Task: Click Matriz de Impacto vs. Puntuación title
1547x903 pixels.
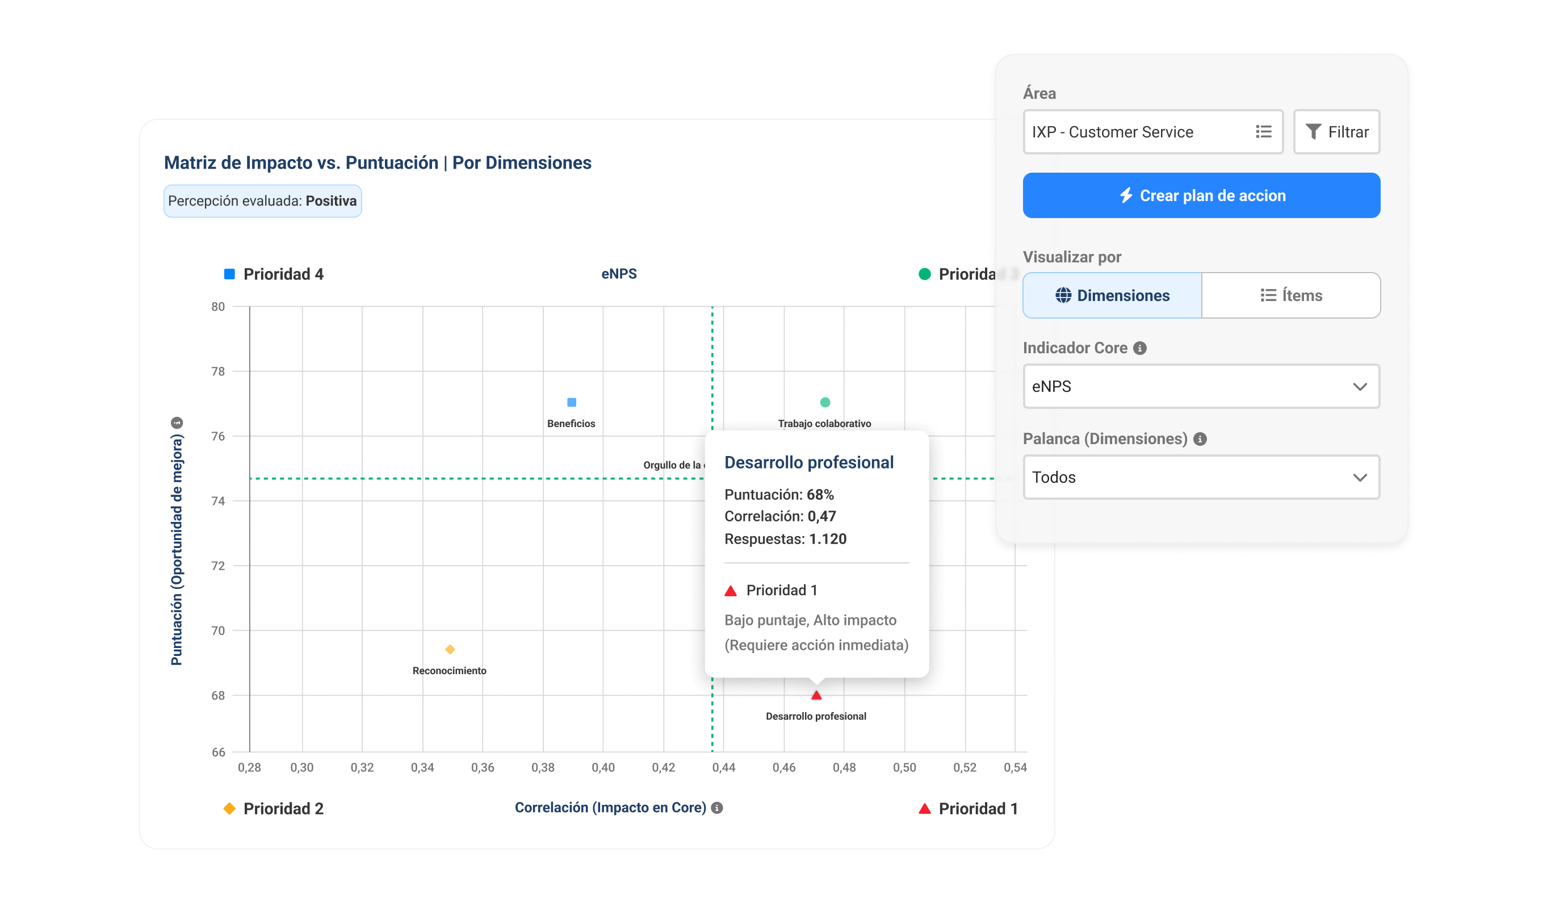Action: pos(378,163)
